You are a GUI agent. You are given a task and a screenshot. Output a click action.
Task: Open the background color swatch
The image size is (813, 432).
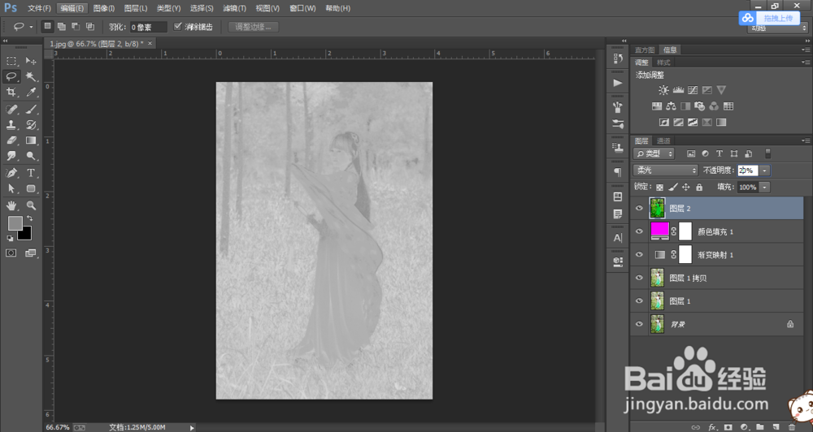(x=26, y=235)
